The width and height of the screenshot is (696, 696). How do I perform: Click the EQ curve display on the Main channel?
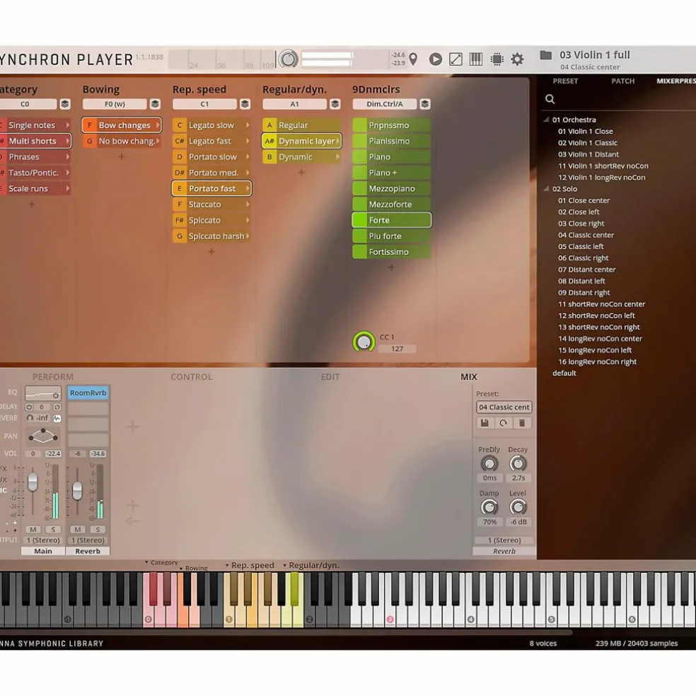(43, 393)
